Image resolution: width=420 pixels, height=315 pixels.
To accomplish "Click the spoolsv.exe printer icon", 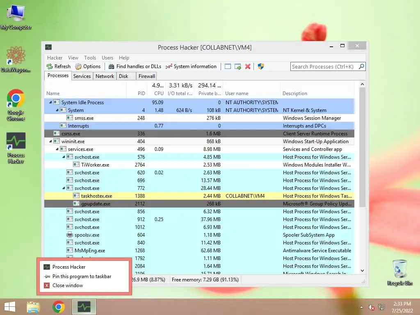I will (70, 235).
